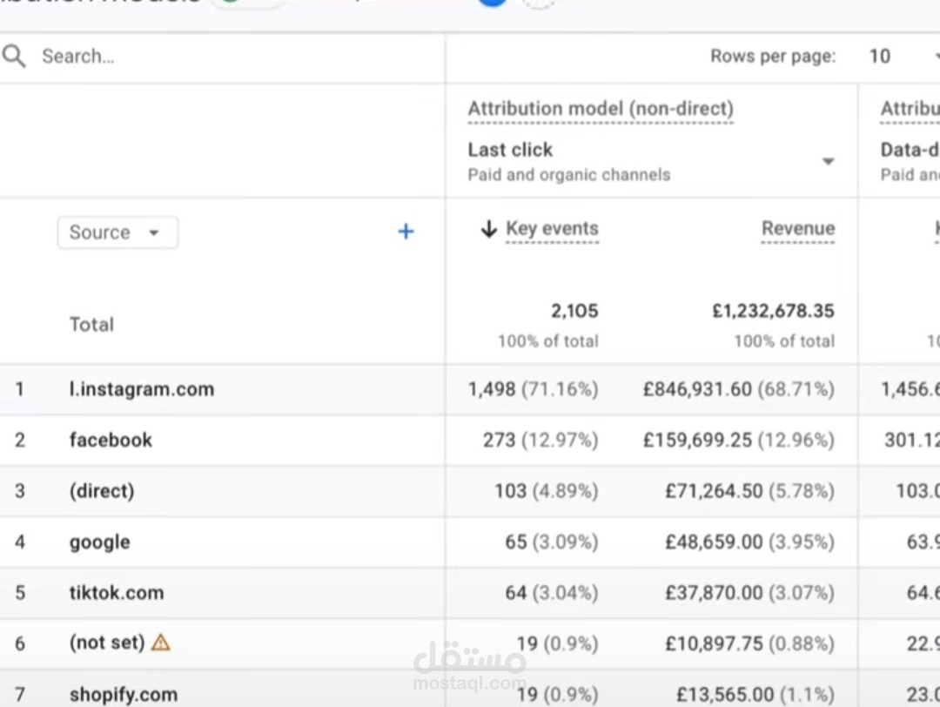This screenshot has width=940, height=707.
Task: Click the Total row label
Action: [x=91, y=325]
